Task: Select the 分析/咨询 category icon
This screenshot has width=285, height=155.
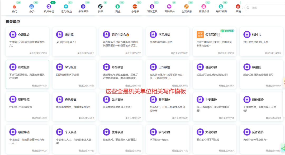Action: tap(221, 6)
